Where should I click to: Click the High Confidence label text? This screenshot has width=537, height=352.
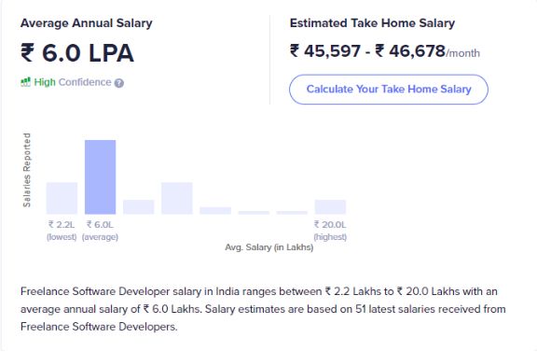(x=73, y=82)
